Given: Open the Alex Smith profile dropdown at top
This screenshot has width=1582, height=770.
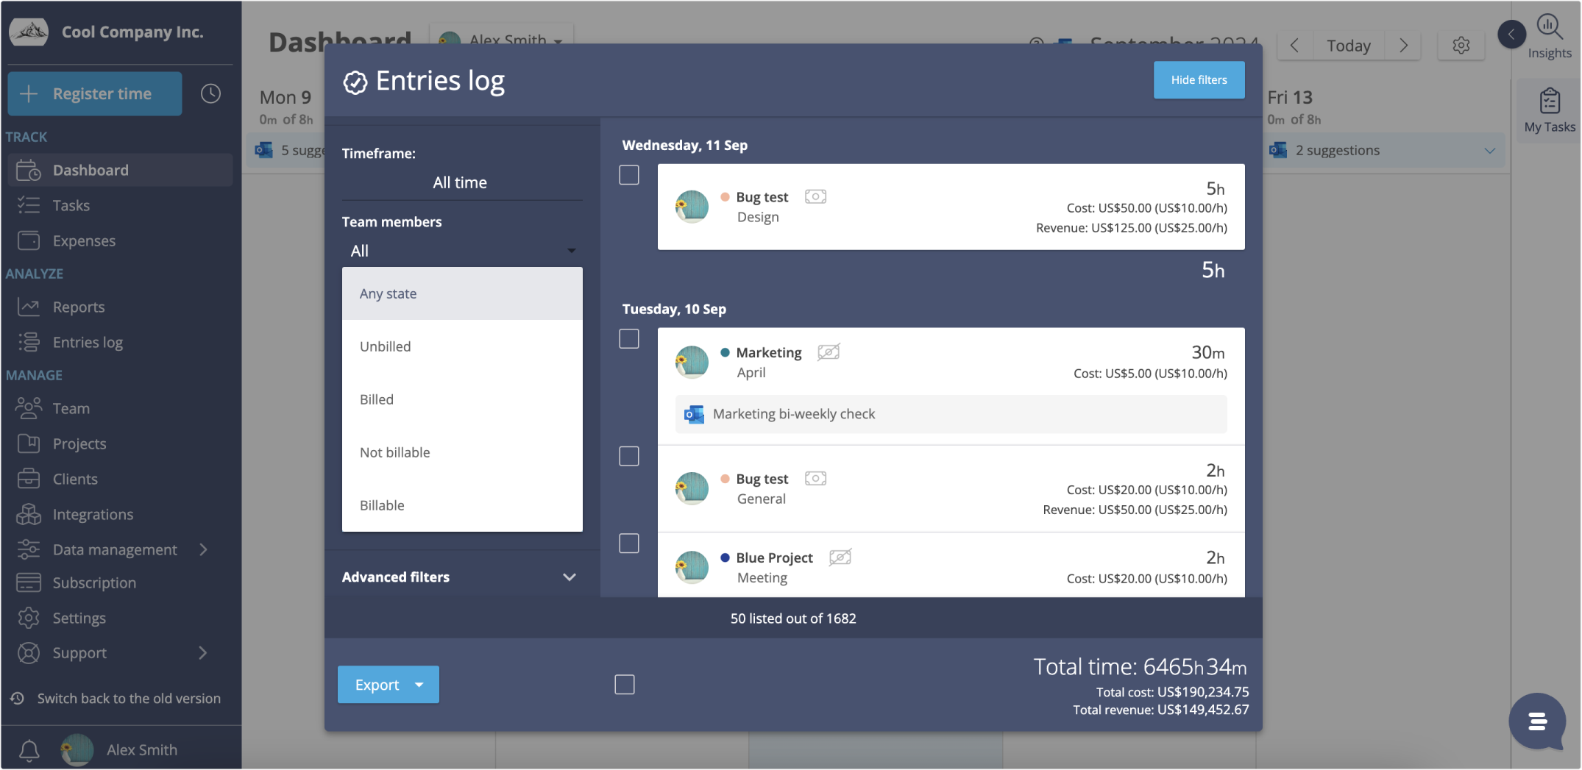Looking at the screenshot, I should coord(501,40).
